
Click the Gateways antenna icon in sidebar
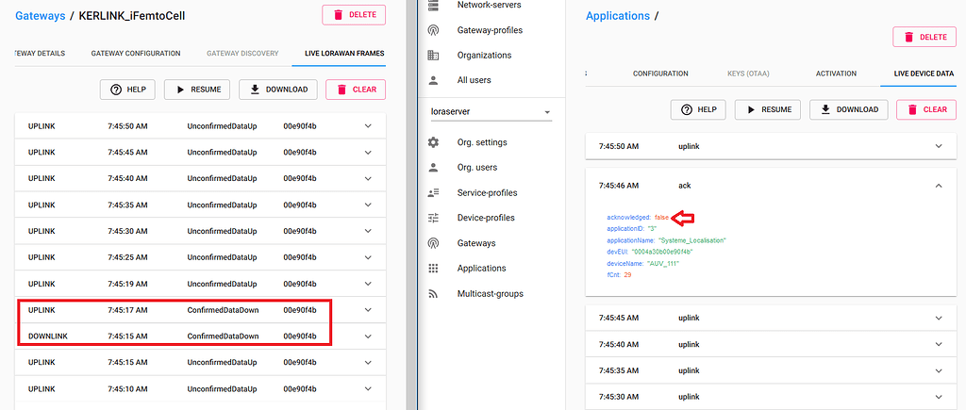433,243
